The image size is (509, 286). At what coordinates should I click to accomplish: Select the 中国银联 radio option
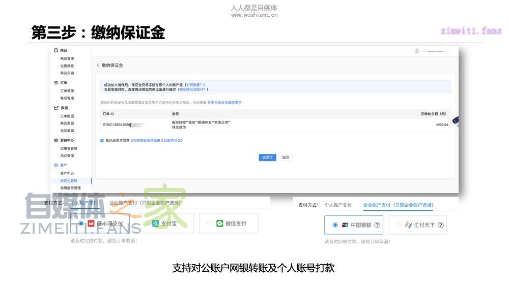pyautogui.click(x=334, y=225)
